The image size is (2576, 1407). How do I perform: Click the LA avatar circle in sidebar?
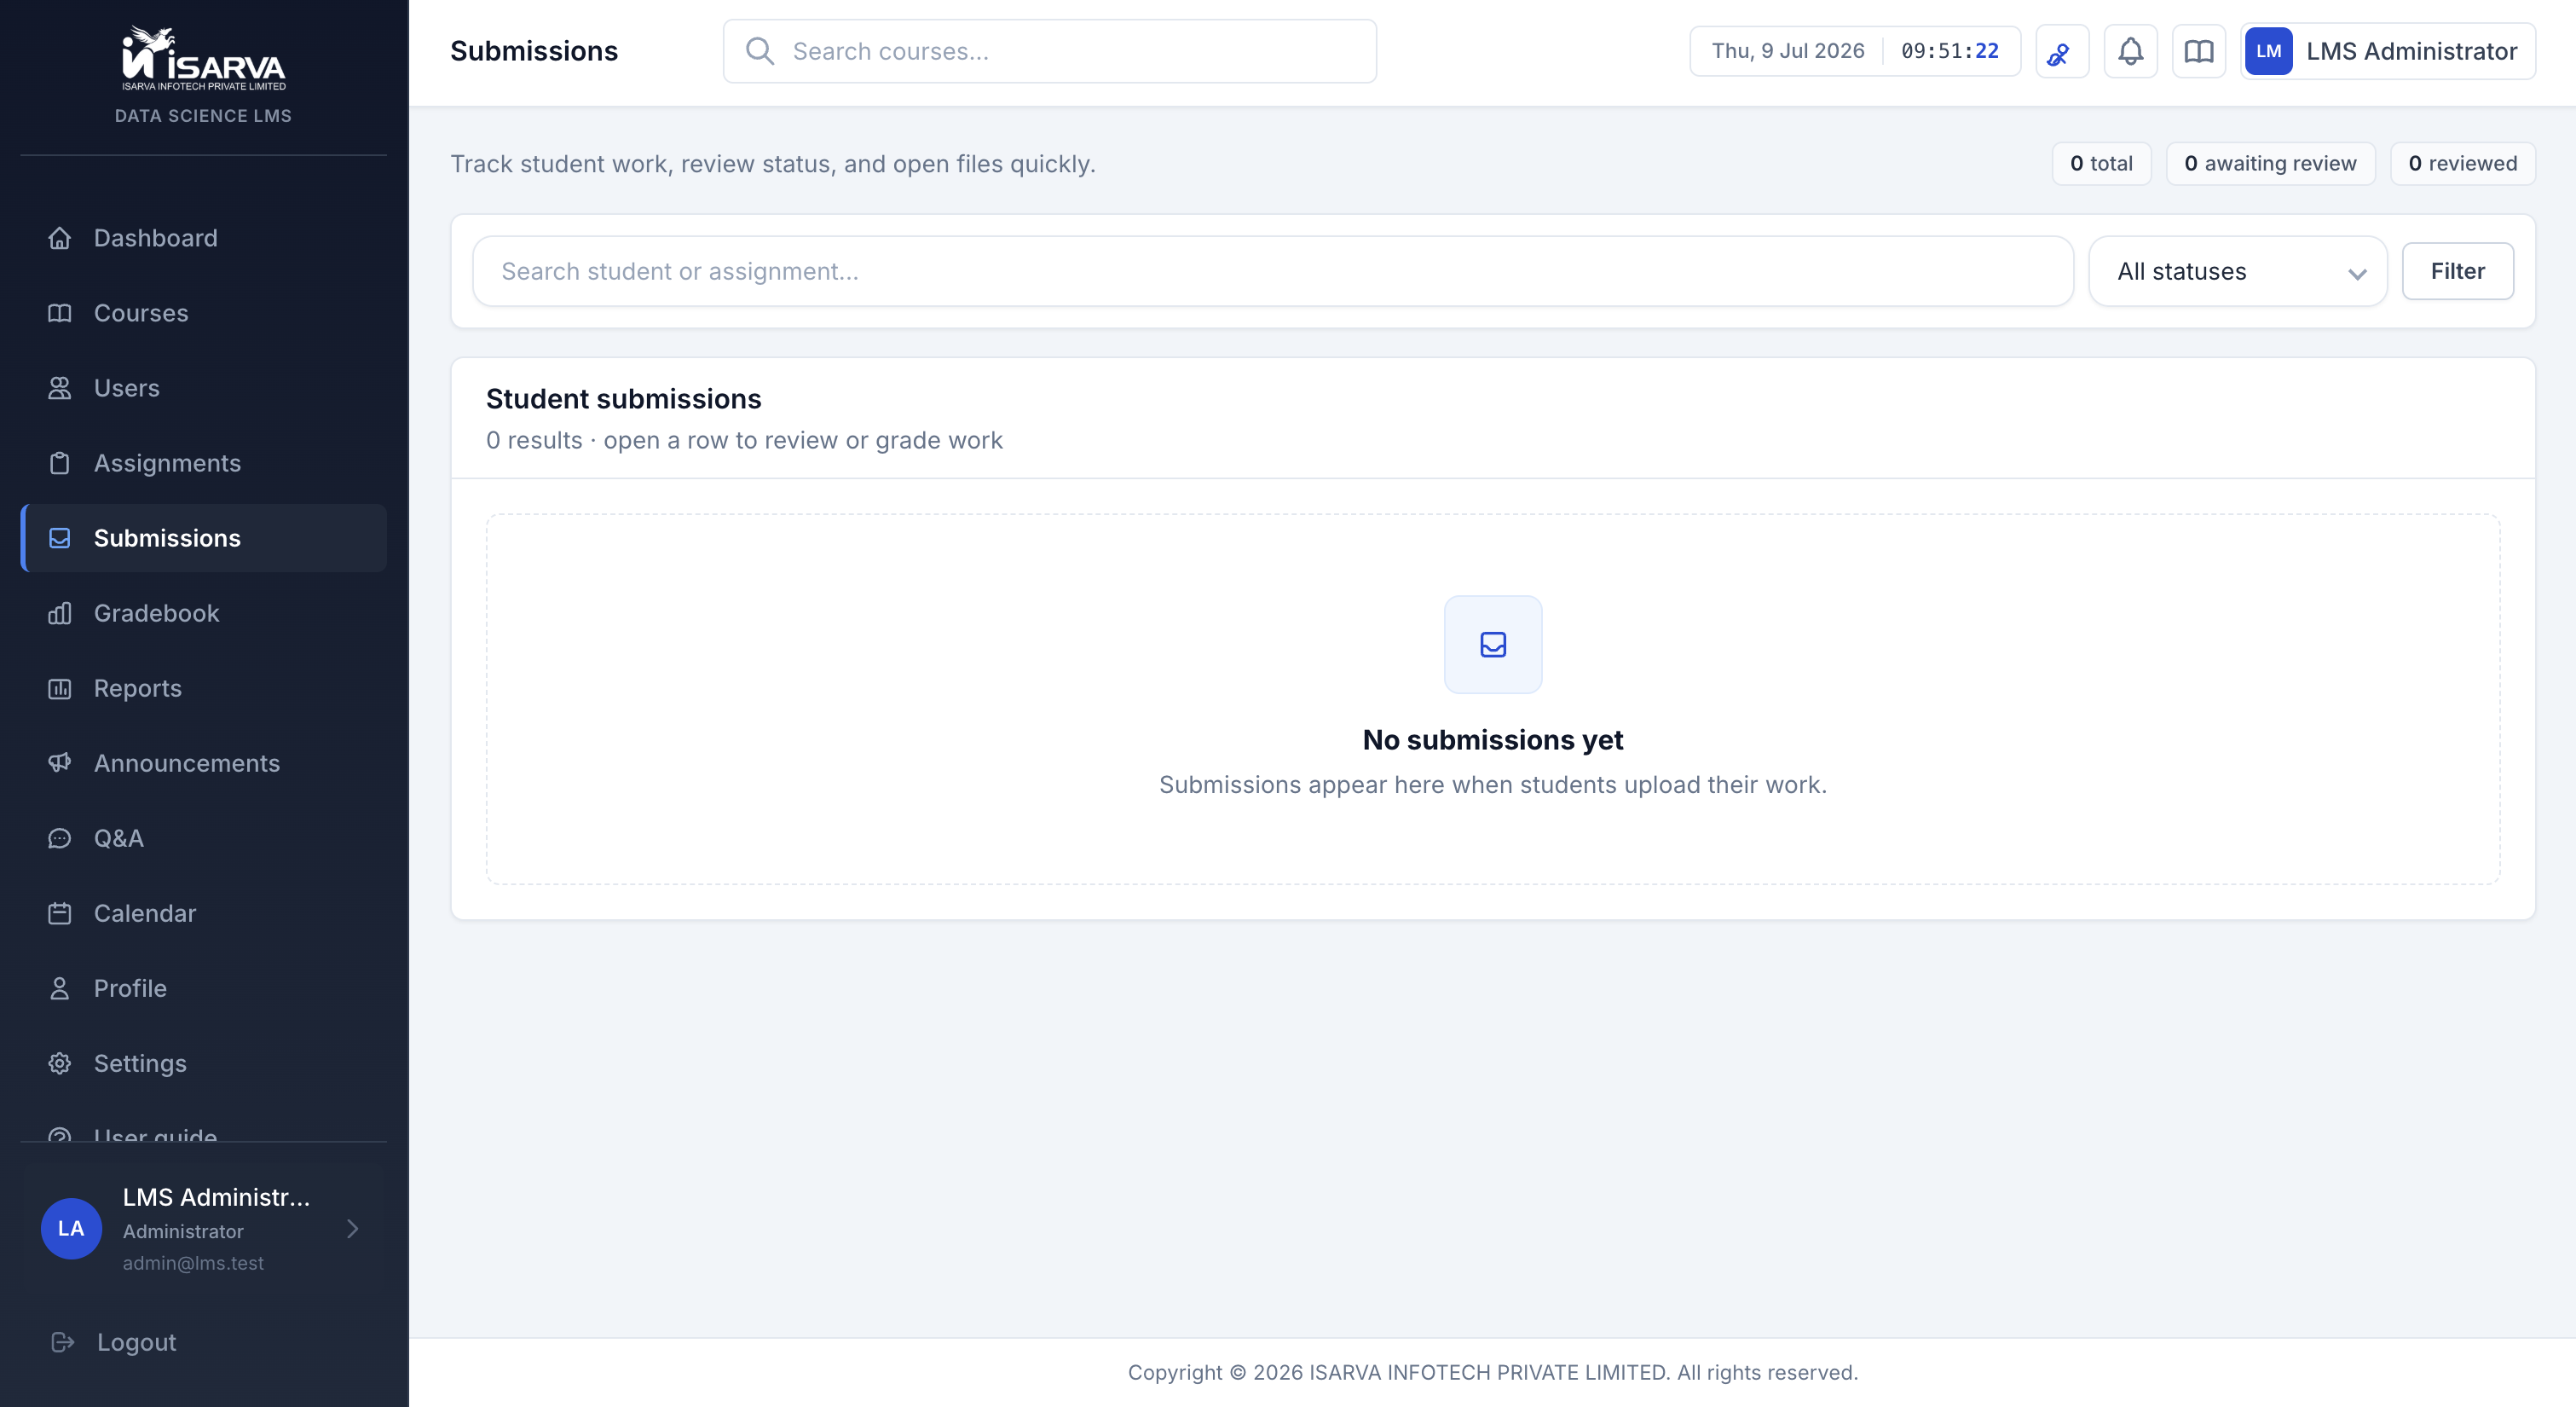[x=71, y=1229]
